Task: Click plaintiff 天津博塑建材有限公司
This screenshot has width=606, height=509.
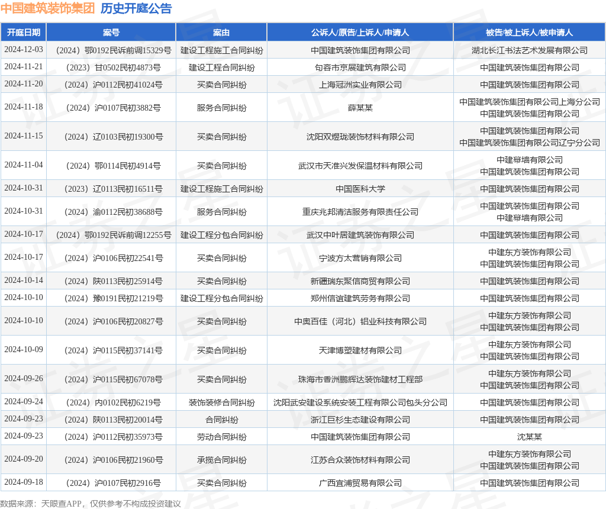Action: pos(360,350)
